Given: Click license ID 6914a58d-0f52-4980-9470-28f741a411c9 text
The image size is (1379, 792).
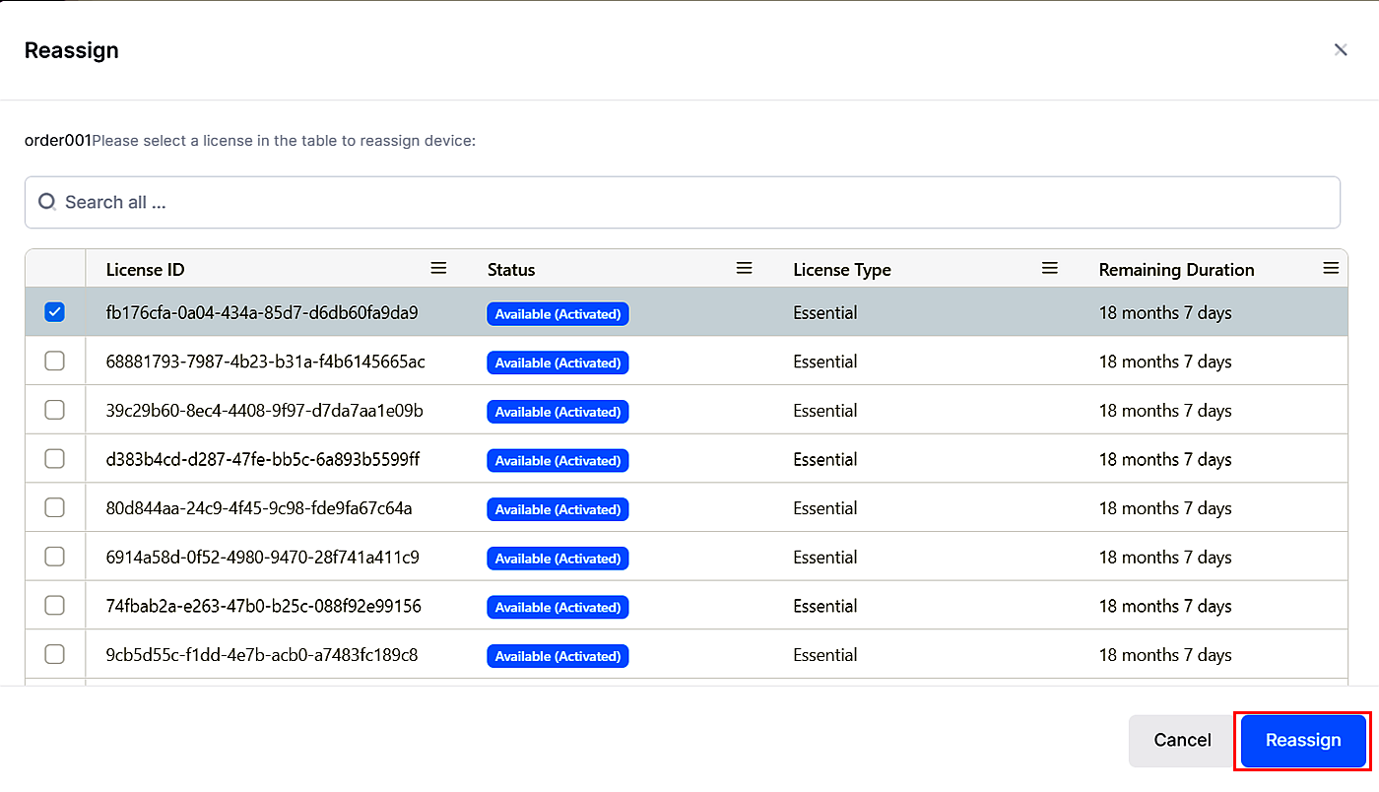Looking at the screenshot, I should coord(263,558).
